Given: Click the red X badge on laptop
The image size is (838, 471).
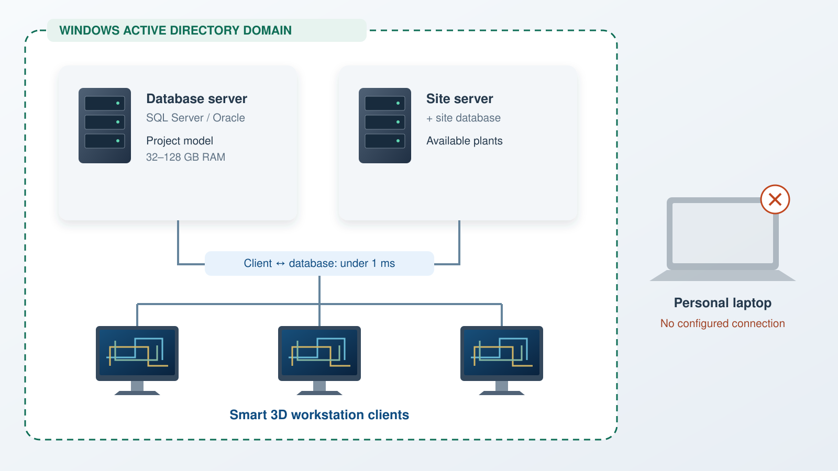Looking at the screenshot, I should [x=775, y=199].
